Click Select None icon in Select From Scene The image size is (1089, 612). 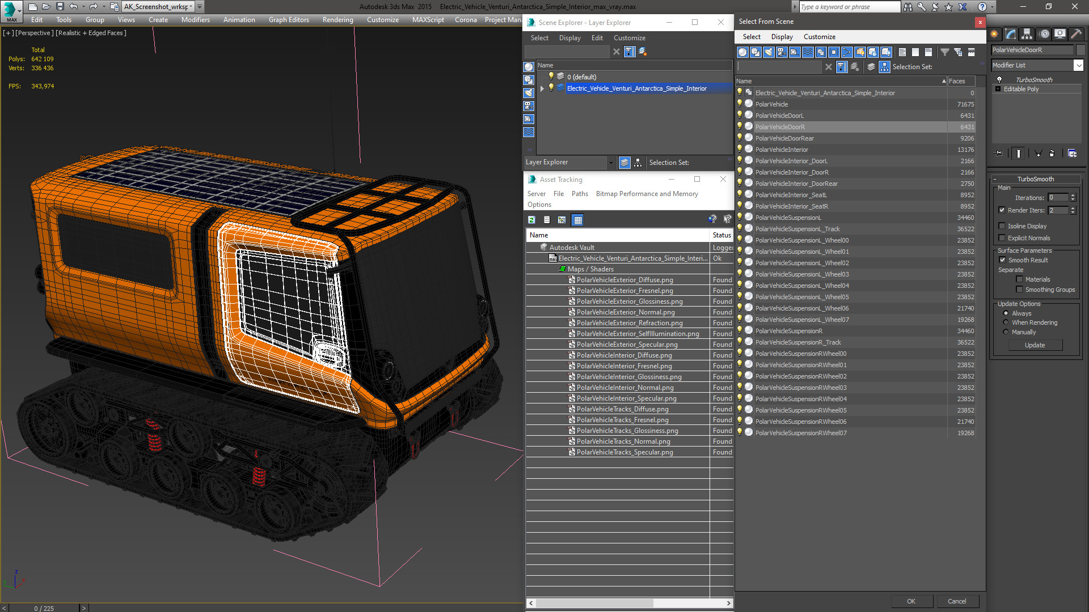coord(915,52)
